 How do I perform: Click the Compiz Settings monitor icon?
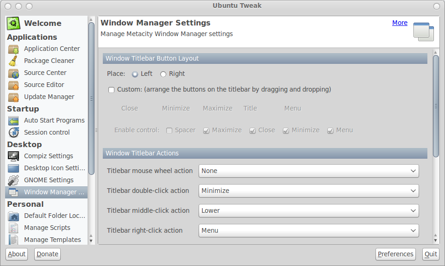[x=13, y=156]
